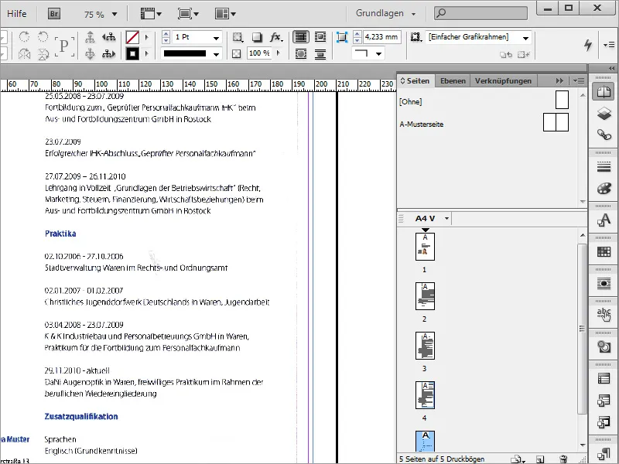Screen dimensions: 619x464
Task: Open Hyperlinks abc icon in dock
Action: 604,315
